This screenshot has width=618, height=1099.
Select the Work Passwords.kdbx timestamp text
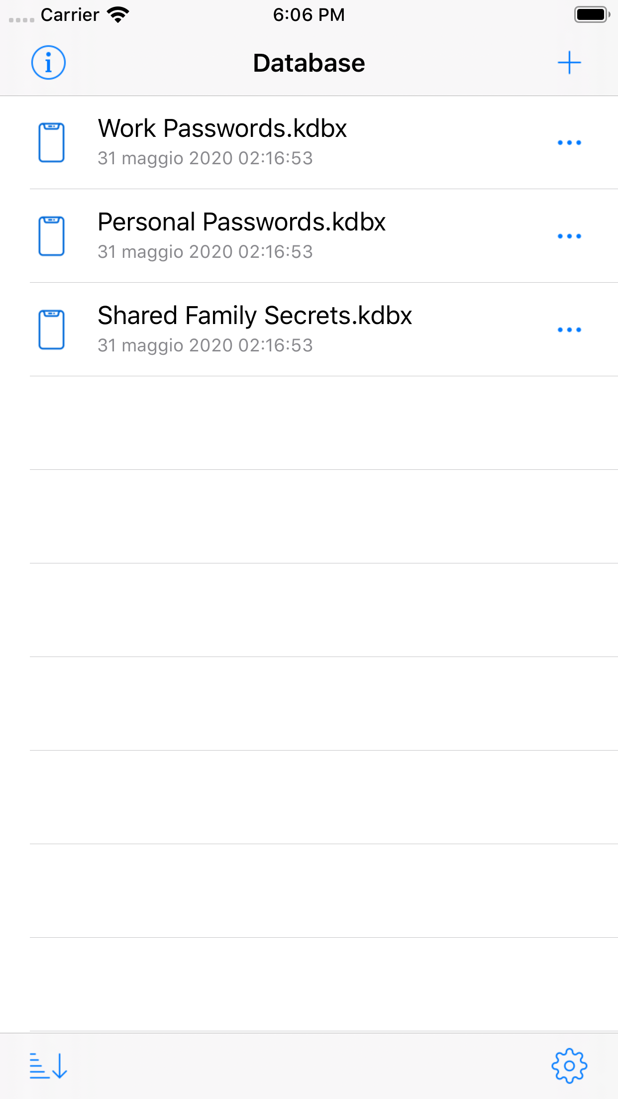coord(205,158)
